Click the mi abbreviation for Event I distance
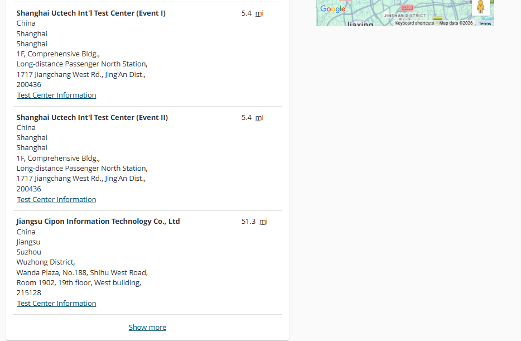521x341 pixels. click(x=259, y=13)
